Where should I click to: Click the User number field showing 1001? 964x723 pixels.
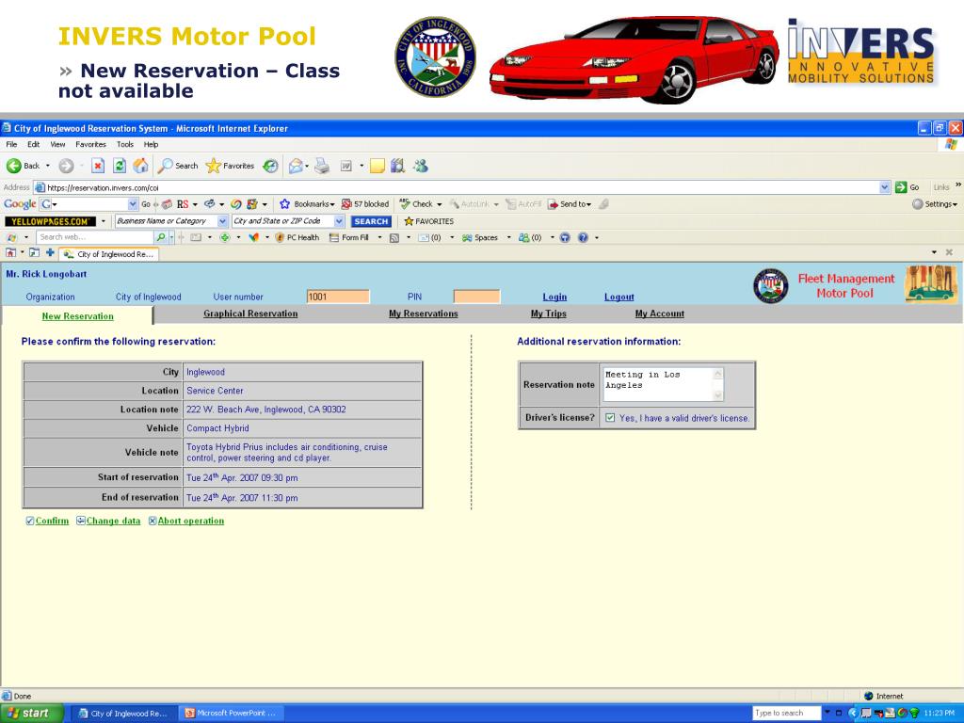pyautogui.click(x=338, y=297)
